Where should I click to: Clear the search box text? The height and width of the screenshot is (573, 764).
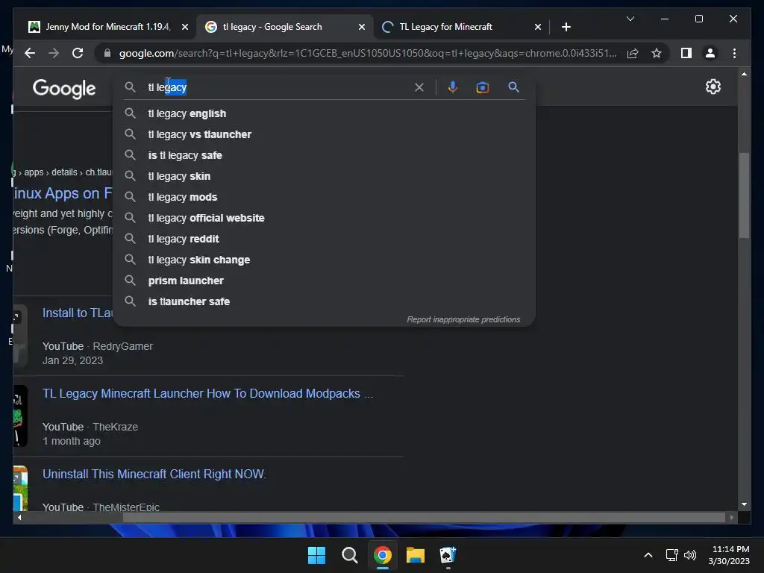pyautogui.click(x=419, y=87)
